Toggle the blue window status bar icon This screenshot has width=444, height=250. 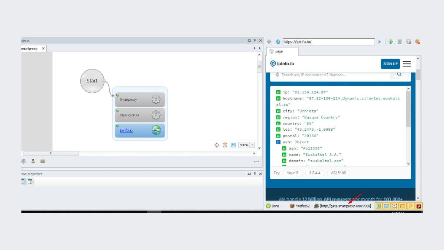(386, 206)
